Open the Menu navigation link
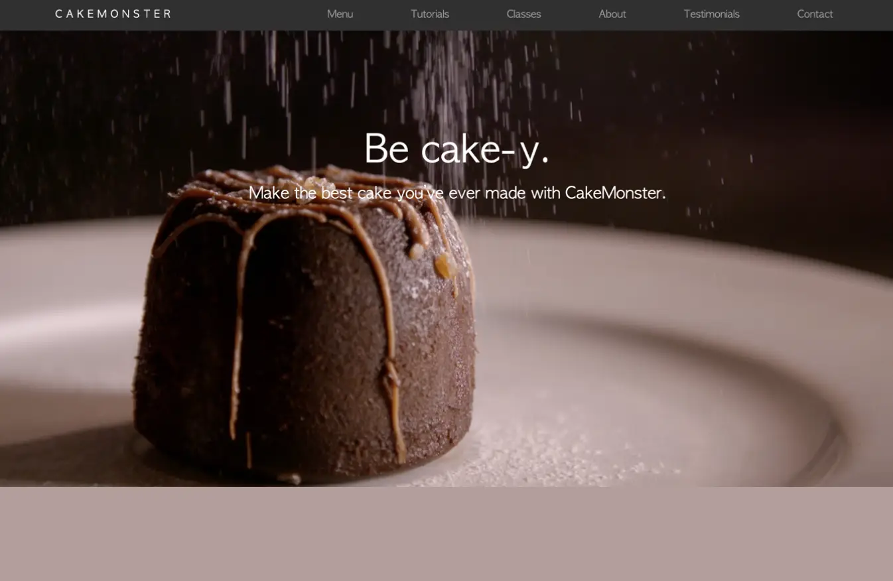893x581 pixels. coord(340,14)
